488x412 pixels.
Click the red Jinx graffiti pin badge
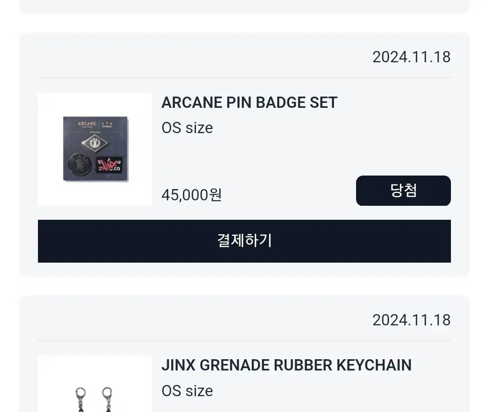click(109, 165)
